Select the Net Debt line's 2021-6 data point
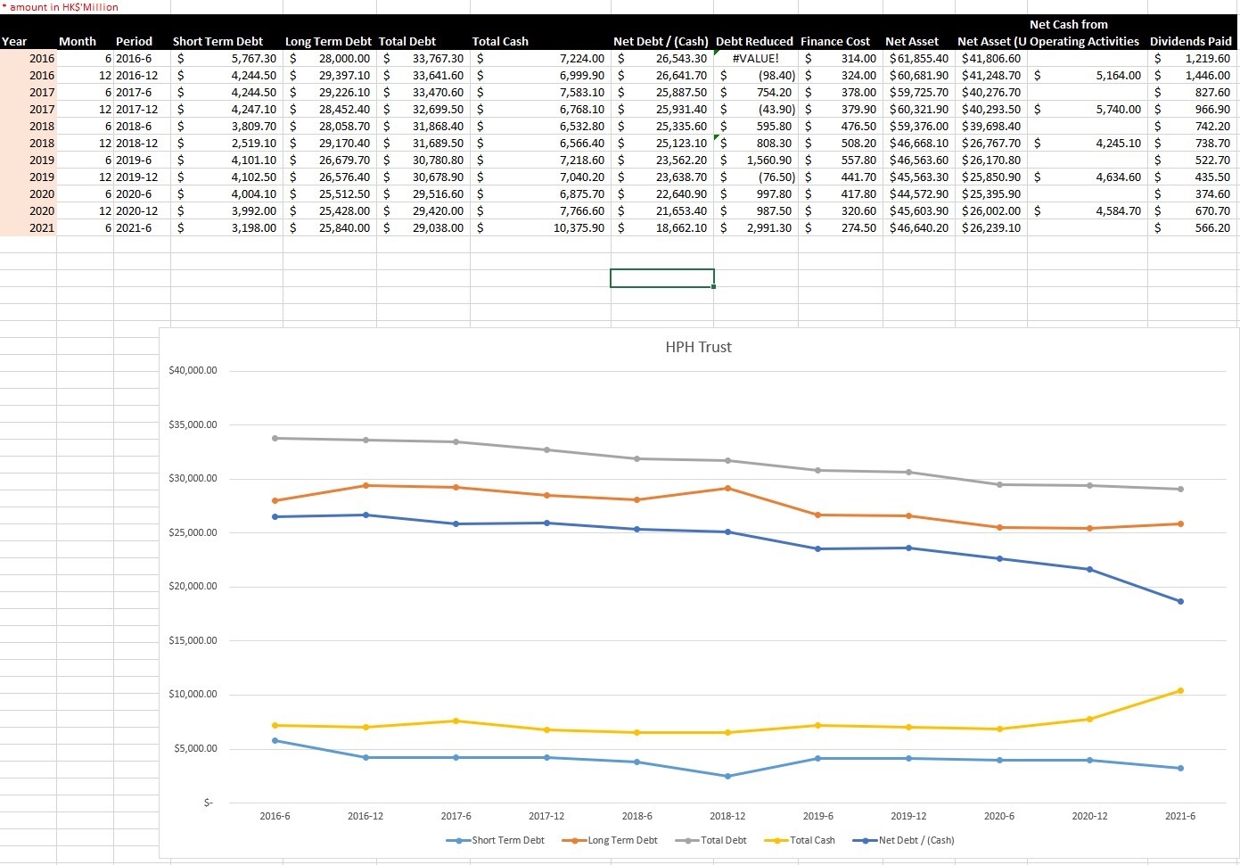 pyautogui.click(x=1180, y=601)
